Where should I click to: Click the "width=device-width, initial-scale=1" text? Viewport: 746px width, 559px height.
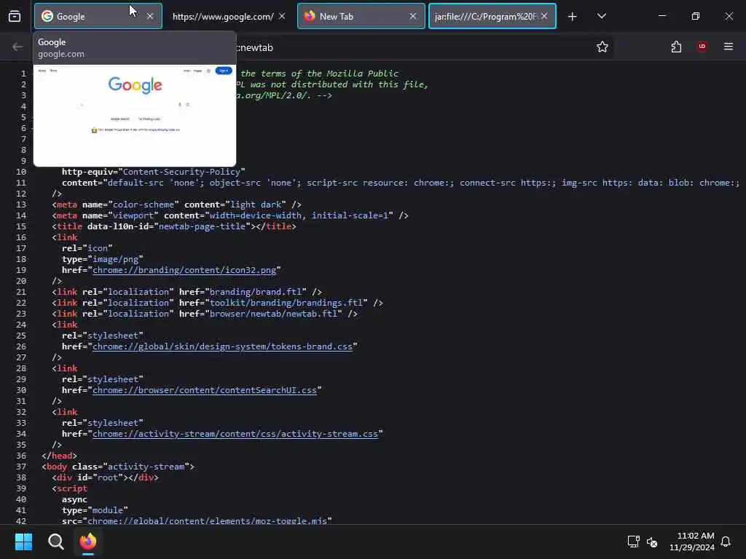(x=301, y=215)
